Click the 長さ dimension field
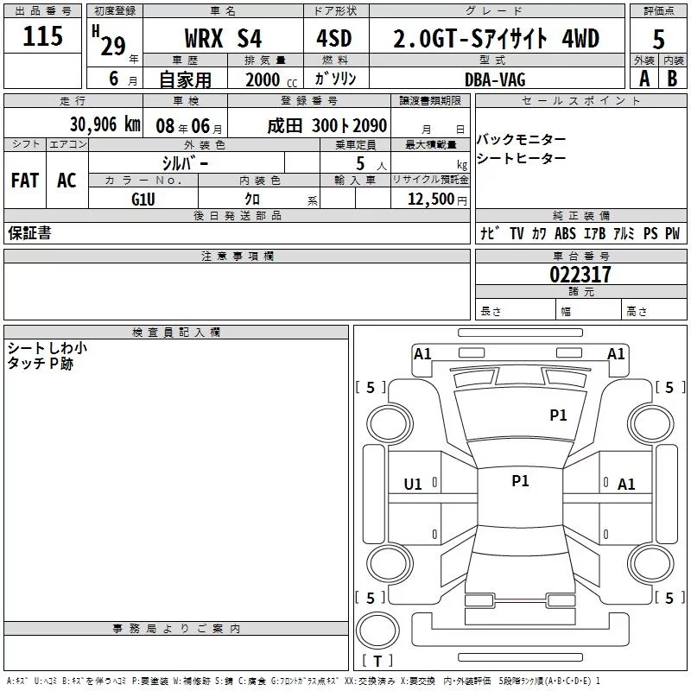Viewport: 691px width, 691px height. pos(515,309)
